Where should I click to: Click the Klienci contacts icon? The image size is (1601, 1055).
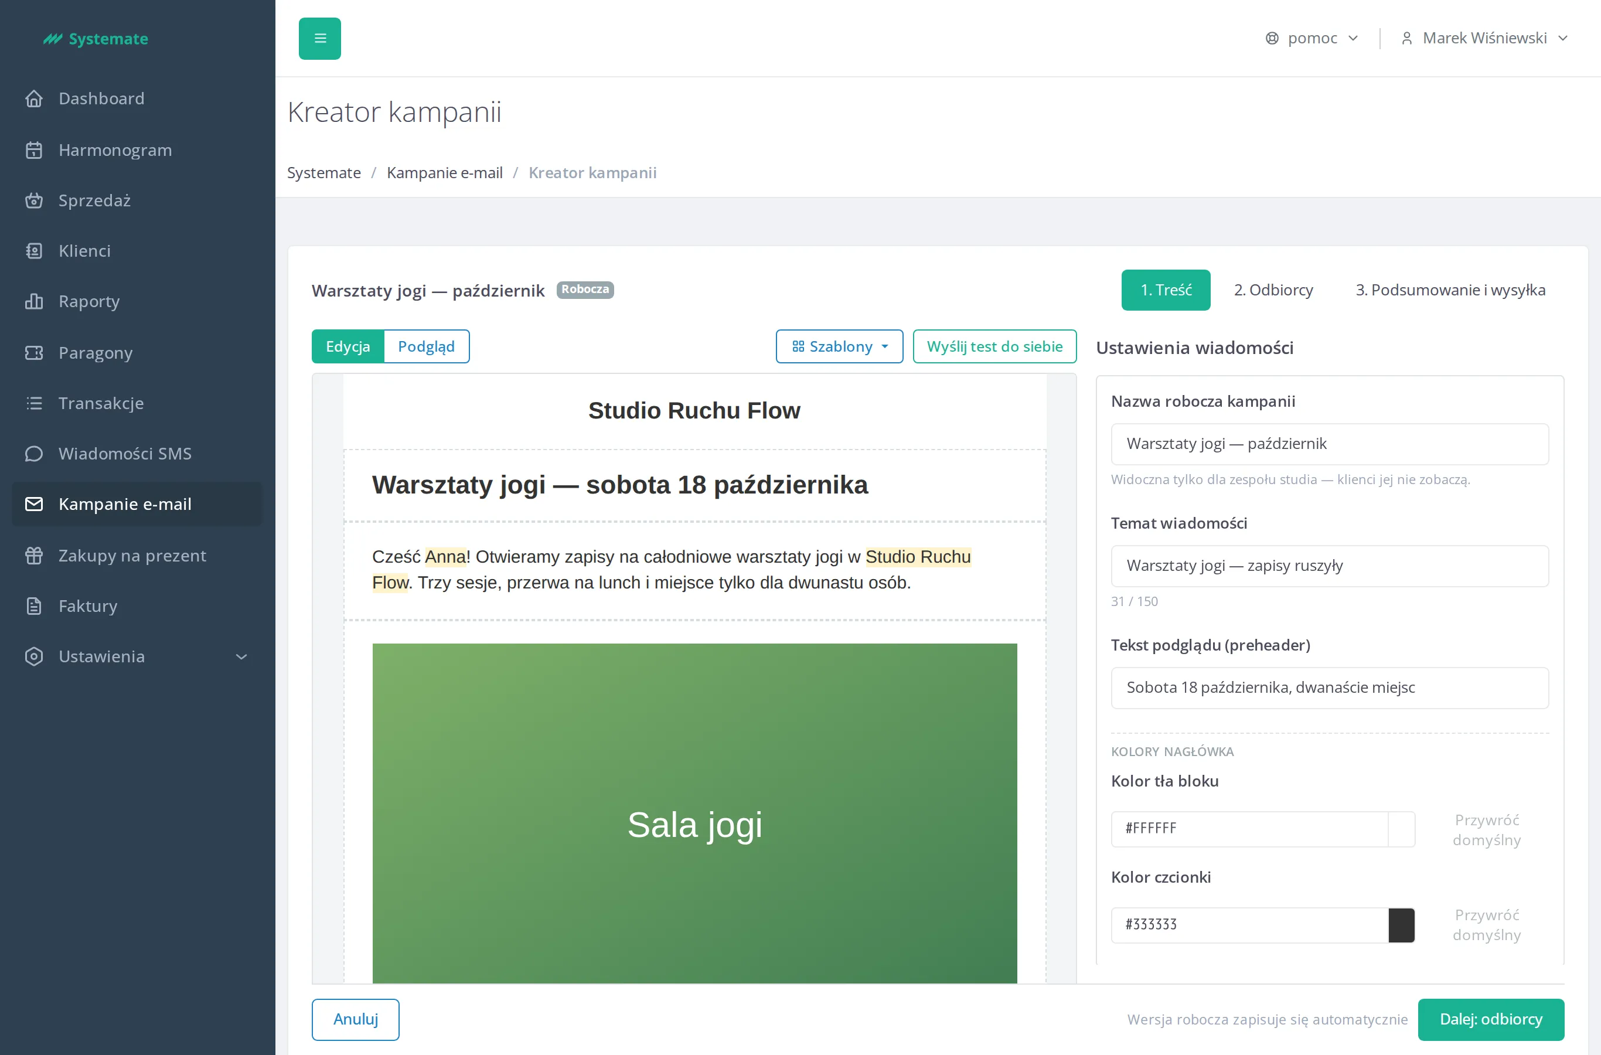click(x=33, y=250)
